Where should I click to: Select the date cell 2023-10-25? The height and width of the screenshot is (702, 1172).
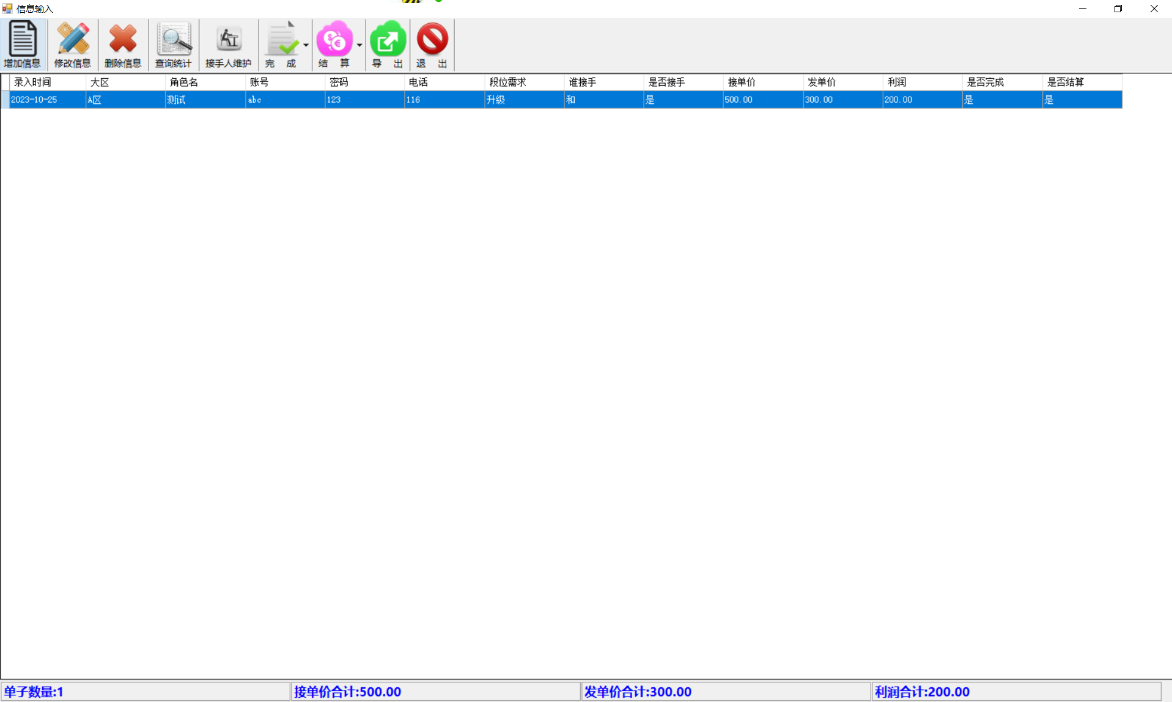pos(48,100)
